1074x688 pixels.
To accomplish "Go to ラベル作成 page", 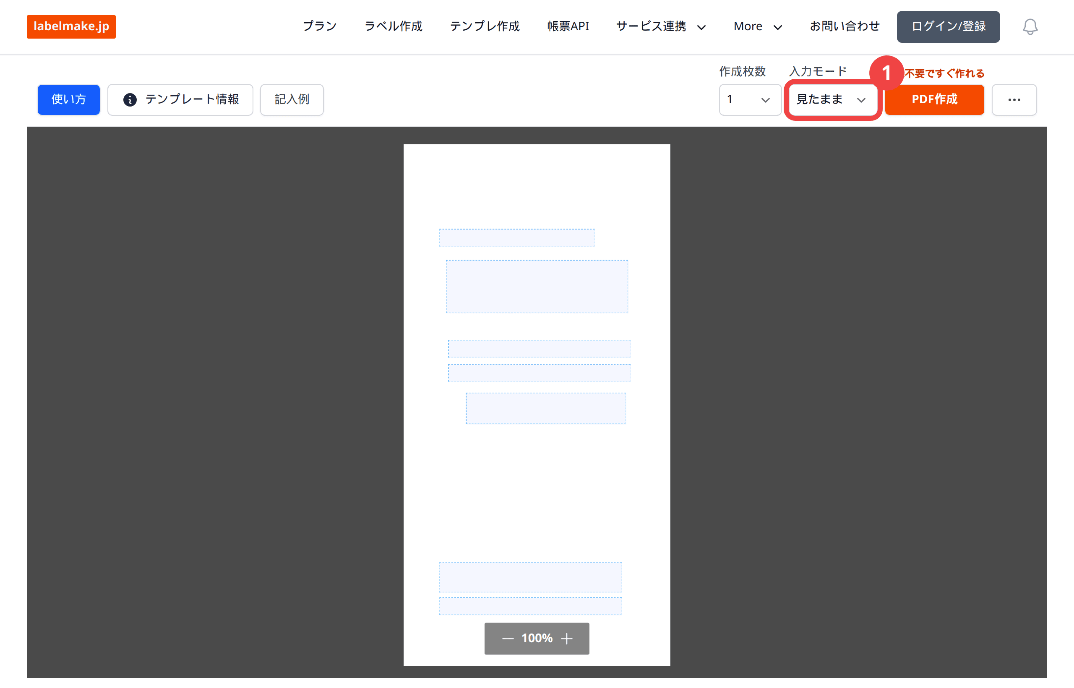I will tap(393, 26).
